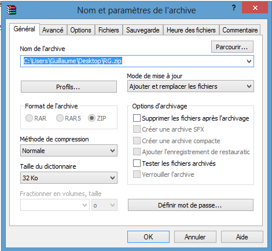Open the Options tab
The height and width of the screenshot is (251, 272).
80,30
